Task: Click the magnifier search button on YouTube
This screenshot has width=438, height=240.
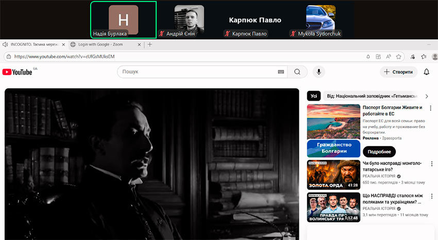Action: pos(297,72)
